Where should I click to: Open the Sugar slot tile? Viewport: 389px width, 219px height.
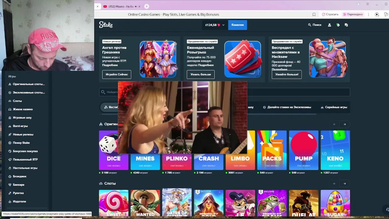pos(335,203)
